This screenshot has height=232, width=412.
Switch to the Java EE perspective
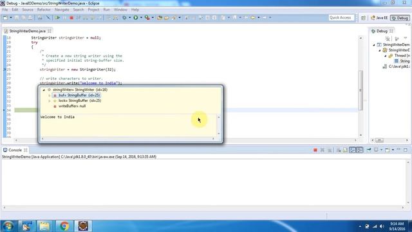click(x=379, y=18)
